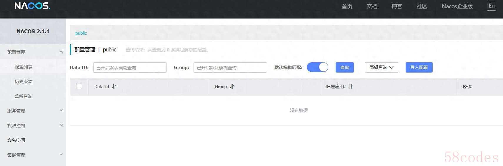Click the 没有数据 empty table message

point(299,110)
